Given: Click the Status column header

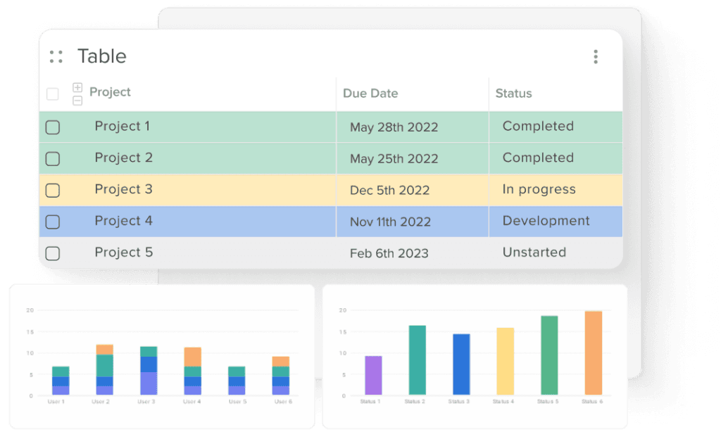Looking at the screenshot, I should click(513, 94).
